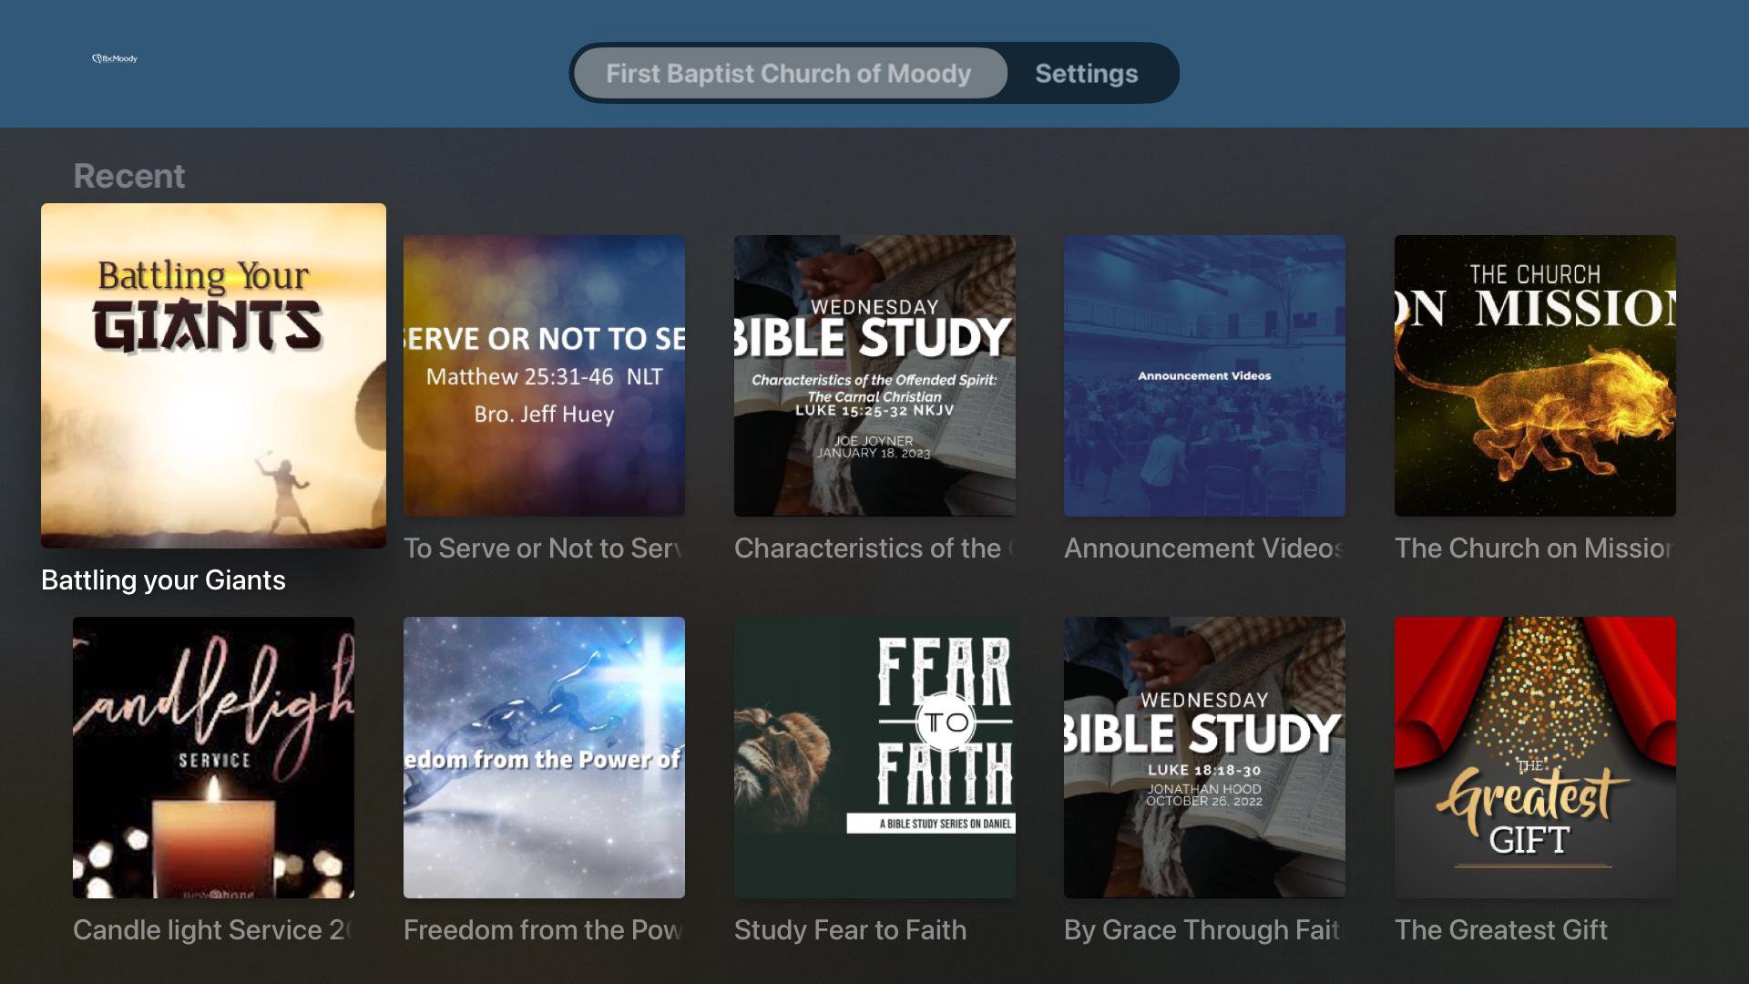Viewport: 1749px width, 984px height.
Task: Select the Jonathan Hood Bible Study thumbnail
Action: 1204,757
